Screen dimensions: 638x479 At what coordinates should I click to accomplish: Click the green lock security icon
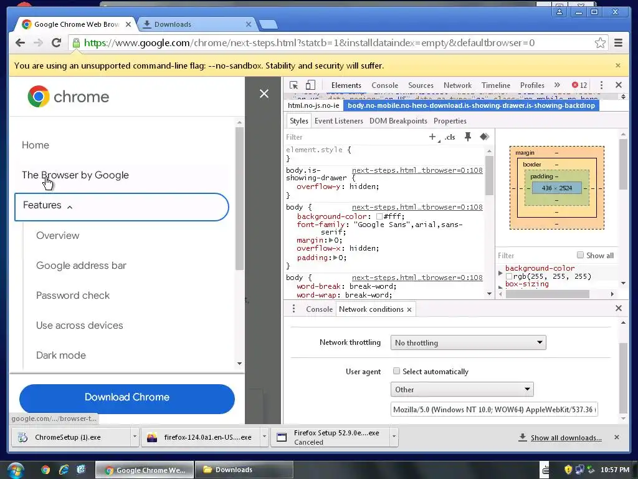point(76,43)
